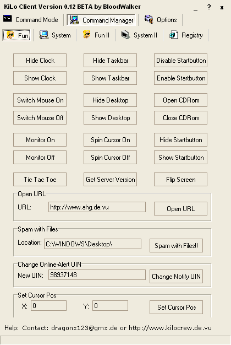Click the Hide Clock button
Viewport: 231px width, 345px height.
[x=40, y=60]
